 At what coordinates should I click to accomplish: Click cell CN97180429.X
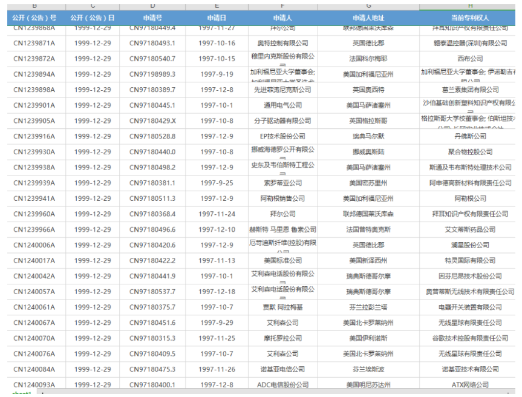pos(152,121)
